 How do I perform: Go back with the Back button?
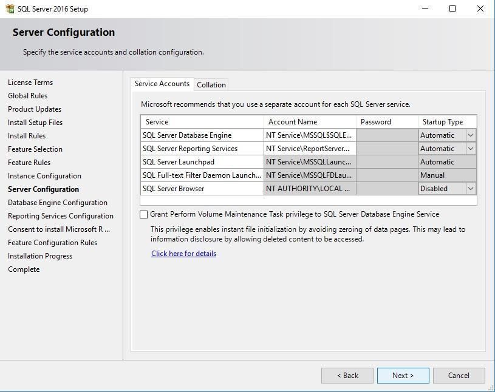347,376
